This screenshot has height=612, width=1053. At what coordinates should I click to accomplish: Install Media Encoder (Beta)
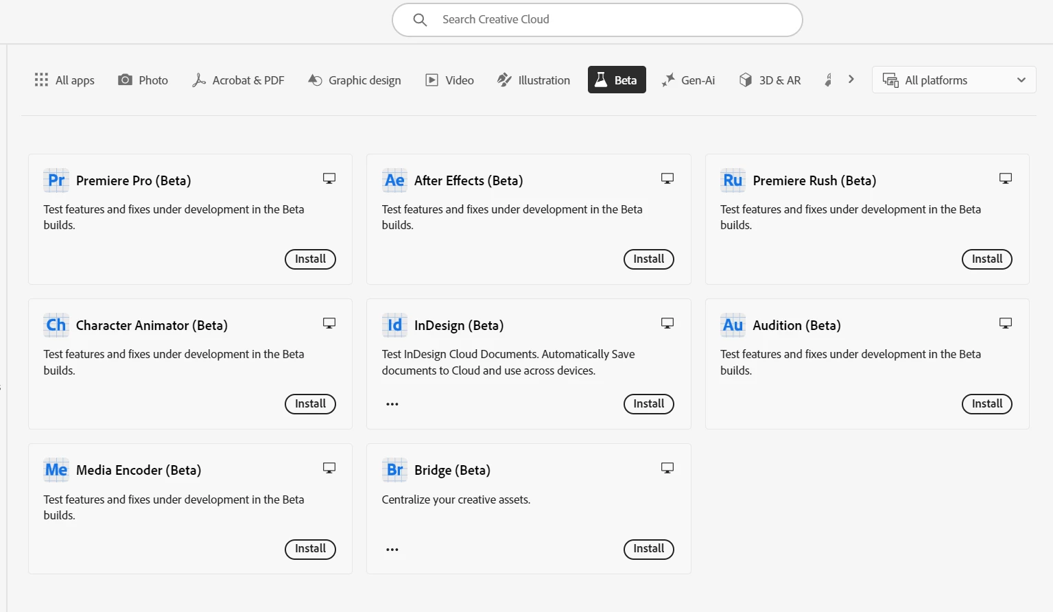click(310, 549)
